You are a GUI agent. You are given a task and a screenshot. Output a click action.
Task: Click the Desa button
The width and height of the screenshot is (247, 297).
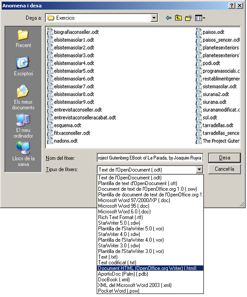224,158
